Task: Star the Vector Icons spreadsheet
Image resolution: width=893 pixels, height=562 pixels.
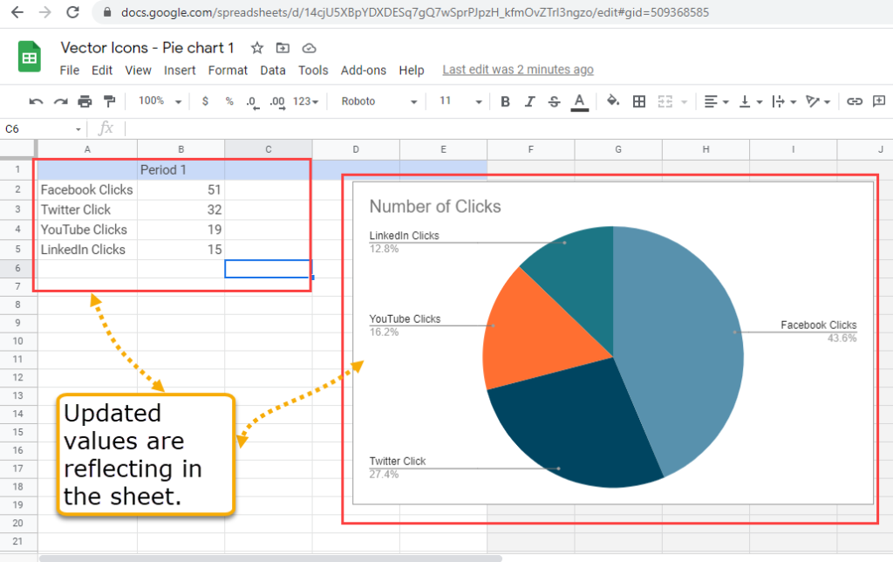Action: point(257,48)
